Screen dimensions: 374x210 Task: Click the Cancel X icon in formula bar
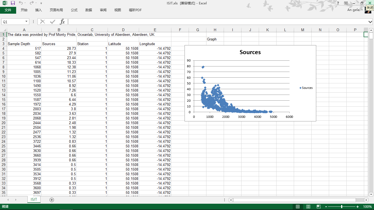pyautogui.click(x=42, y=22)
